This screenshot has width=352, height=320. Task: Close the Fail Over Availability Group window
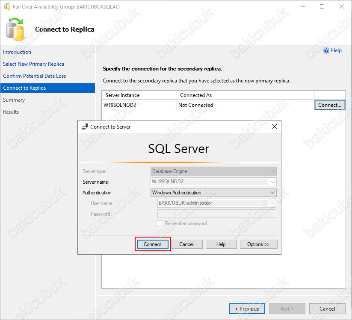342,6
